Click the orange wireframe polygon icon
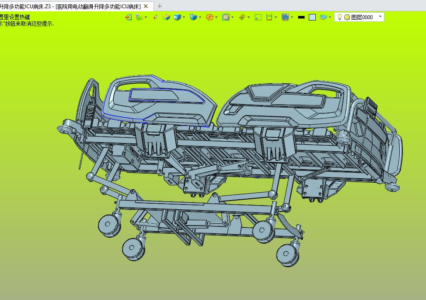 point(210,17)
